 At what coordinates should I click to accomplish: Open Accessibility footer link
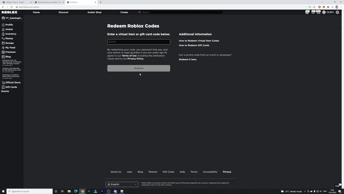210,172
